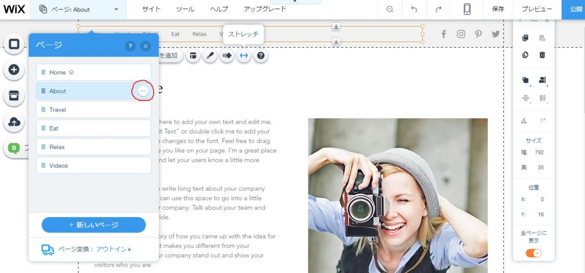Screen dimensions: 585x273
Task: Open the green bookings B icon
Action: [x=14, y=148]
